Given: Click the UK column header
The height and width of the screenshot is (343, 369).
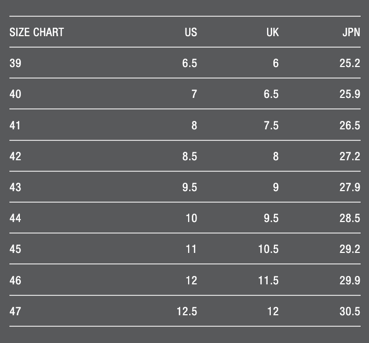Looking at the screenshot, I should [x=272, y=32].
